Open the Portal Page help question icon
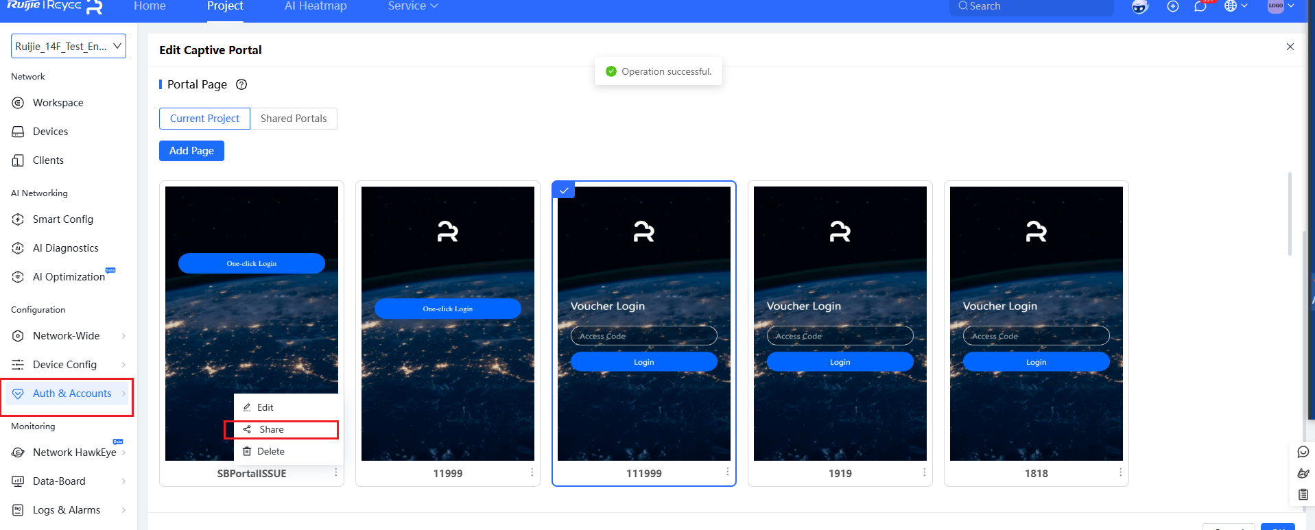Image resolution: width=1315 pixels, height=530 pixels. click(x=241, y=84)
